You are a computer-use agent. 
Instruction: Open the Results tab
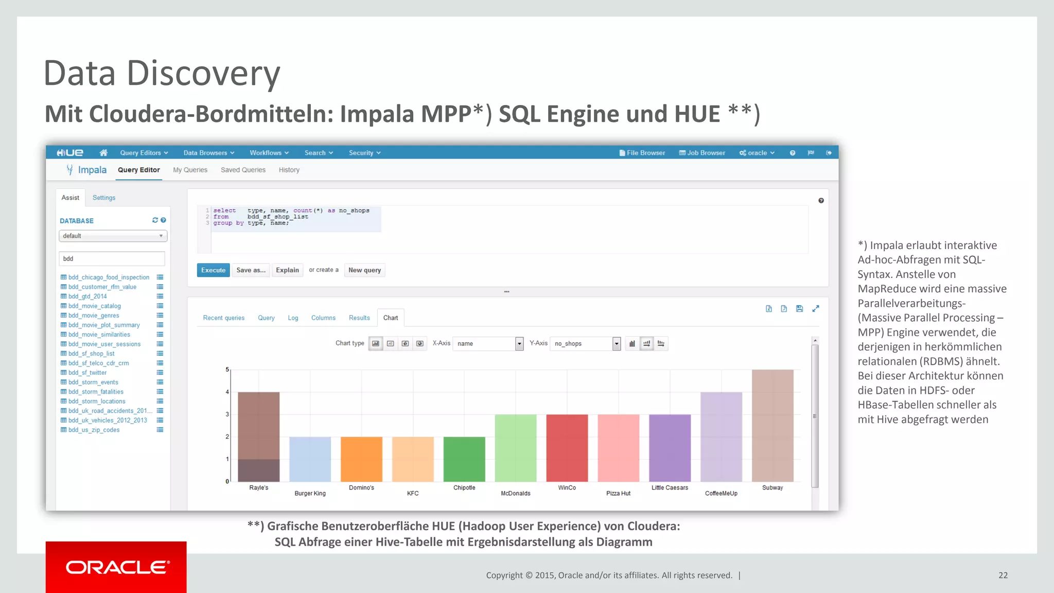click(x=359, y=318)
